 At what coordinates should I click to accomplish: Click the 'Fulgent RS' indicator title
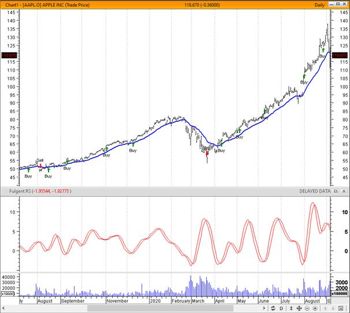pyautogui.click(x=20, y=191)
